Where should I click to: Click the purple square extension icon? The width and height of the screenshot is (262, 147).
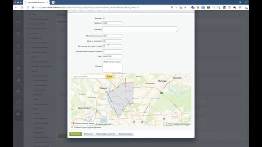click(224, 7)
